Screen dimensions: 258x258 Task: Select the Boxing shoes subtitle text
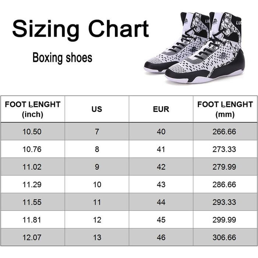click(x=62, y=58)
